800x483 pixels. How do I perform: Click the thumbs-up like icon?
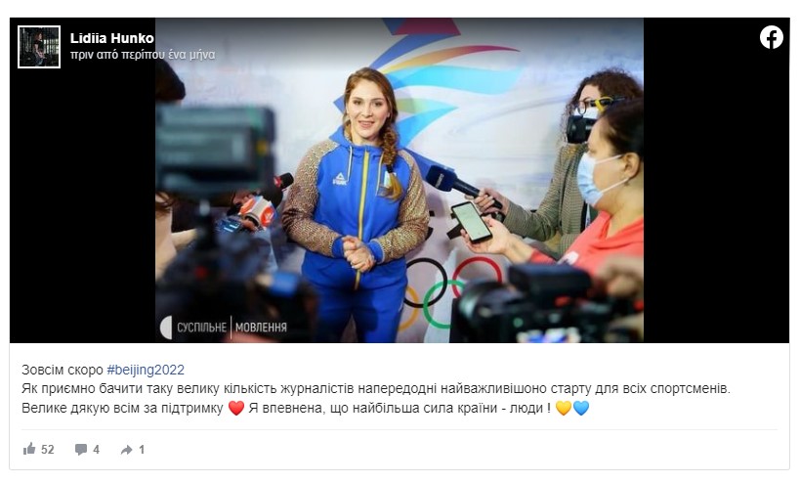29,449
